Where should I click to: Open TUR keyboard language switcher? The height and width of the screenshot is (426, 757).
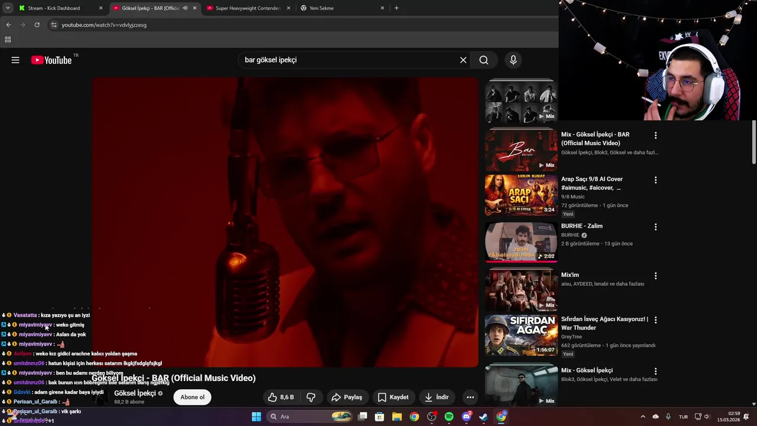pyautogui.click(x=683, y=417)
